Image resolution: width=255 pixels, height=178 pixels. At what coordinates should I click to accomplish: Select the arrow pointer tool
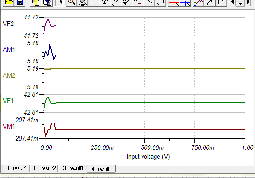coord(61,2)
